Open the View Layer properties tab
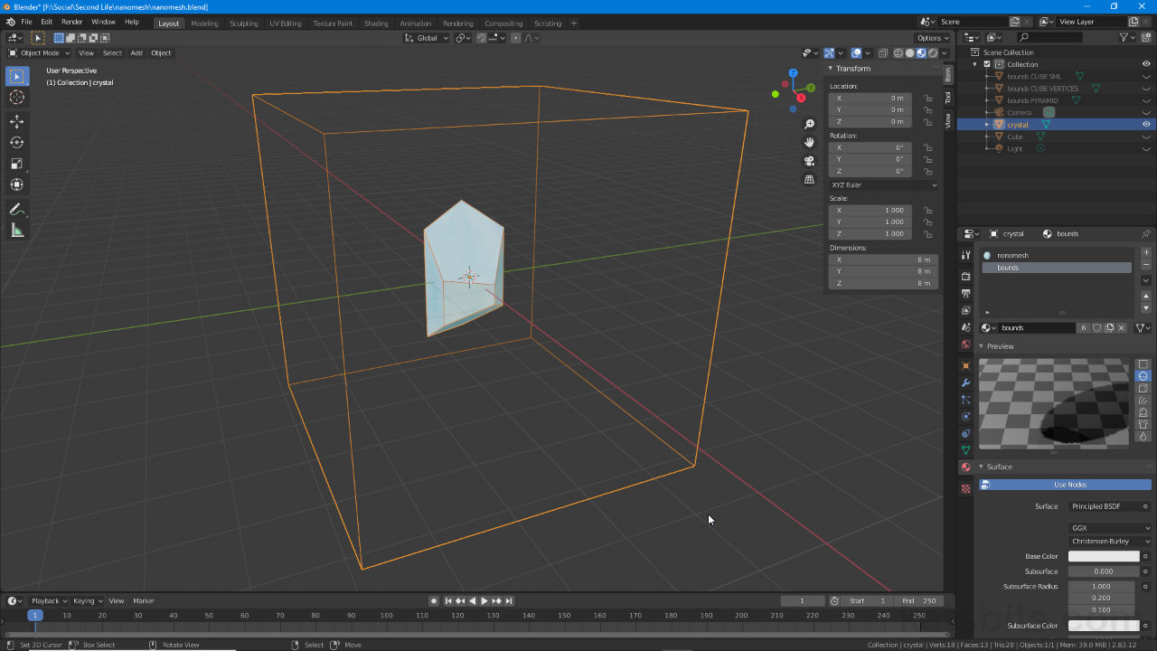 pyautogui.click(x=965, y=311)
